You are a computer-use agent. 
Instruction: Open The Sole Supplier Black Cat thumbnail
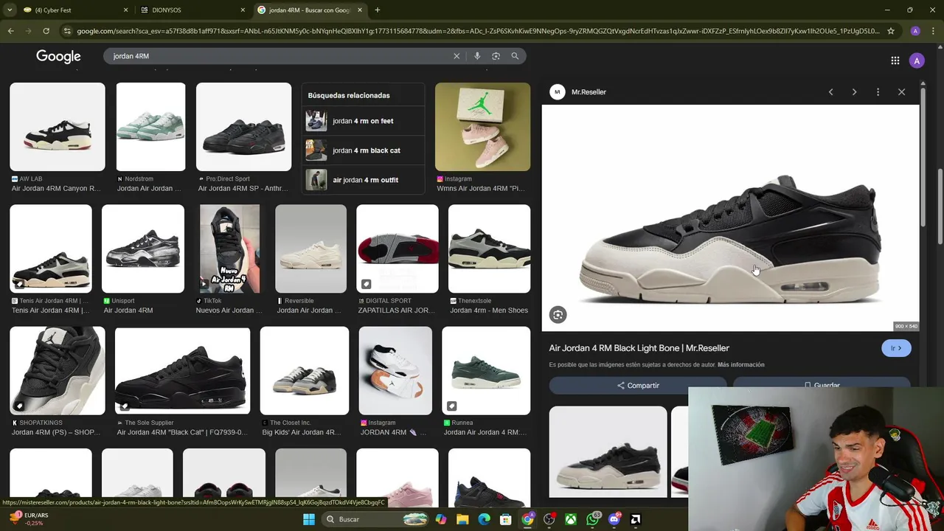click(182, 370)
